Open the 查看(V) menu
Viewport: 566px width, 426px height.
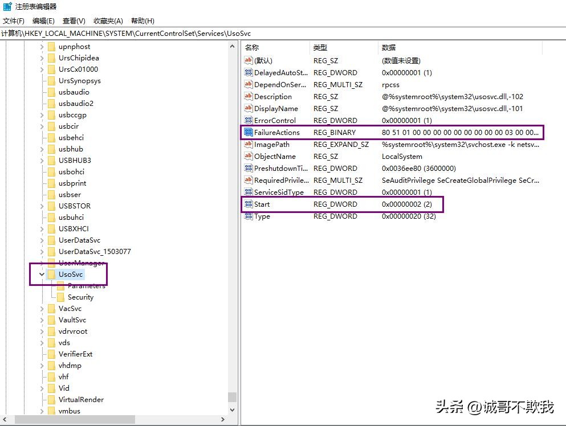[74, 21]
